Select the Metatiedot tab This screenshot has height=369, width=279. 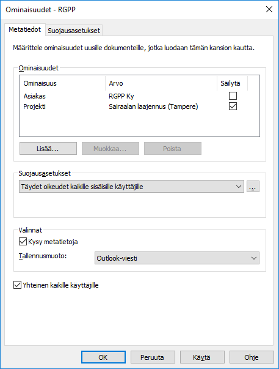24,29
